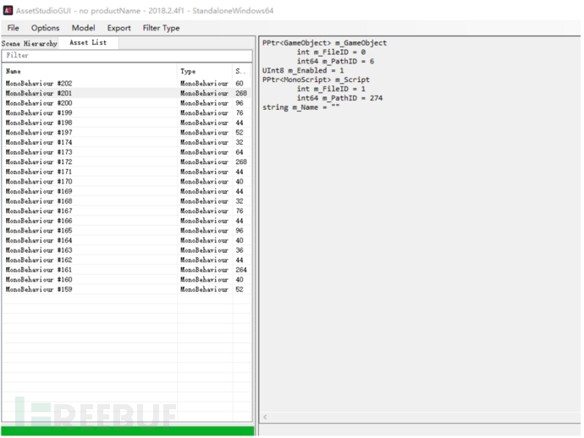Click inside the asset dump text preview
The image size is (584, 438).
click(419, 211)
